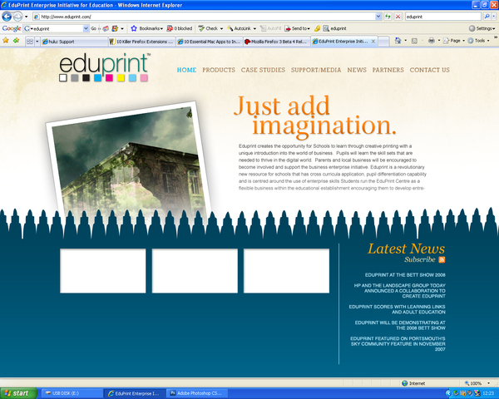Run the spell Check tool
499x399 pixels.
[x=210, y=28]
